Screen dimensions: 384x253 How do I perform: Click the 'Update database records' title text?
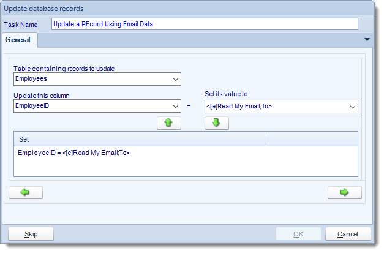coord(43,9)
